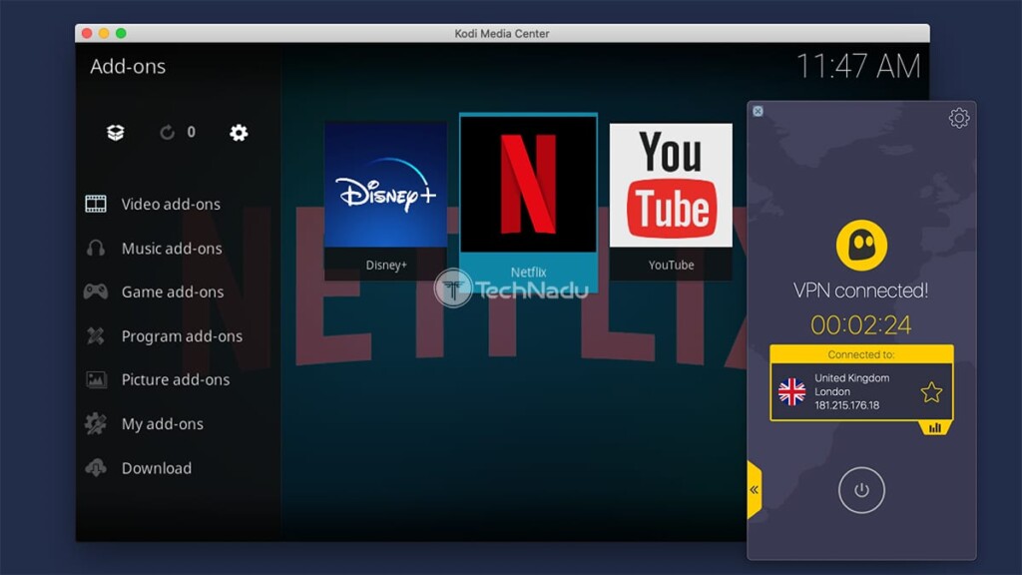Click the pending updates count 0
The height and width of the screenshot is (575, 1022).
(191, 133)
